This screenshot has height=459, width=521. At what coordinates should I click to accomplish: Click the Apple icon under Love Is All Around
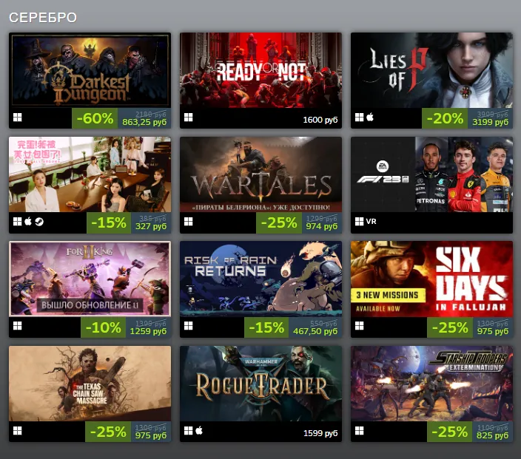(x=28, y=221)
